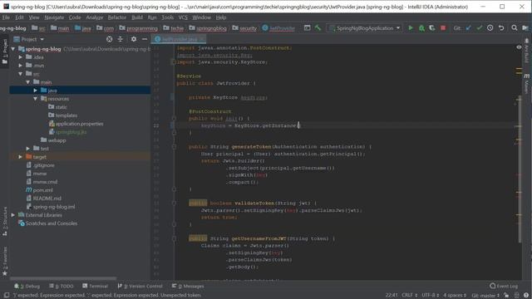Open Version Control tool window

(x=140, y=286)
